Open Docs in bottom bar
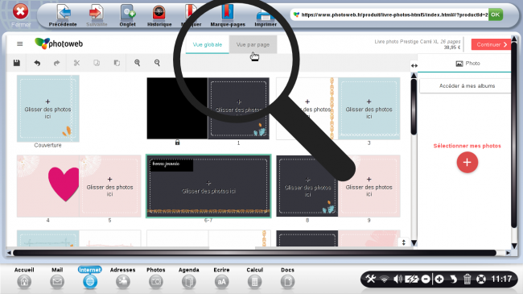 [287, 277]
